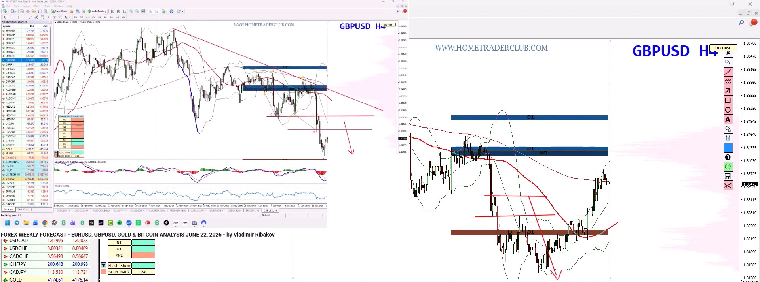Switch to the EURJPY,H4 chart tab
The height and width of the screenshot is (282, 760).
(x=120, y=211)
